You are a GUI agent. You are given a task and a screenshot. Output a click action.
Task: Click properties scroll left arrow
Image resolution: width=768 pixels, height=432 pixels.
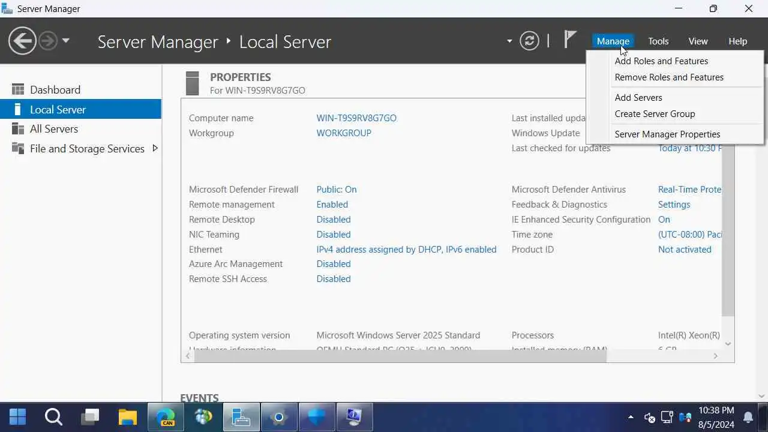pos(188,356)
